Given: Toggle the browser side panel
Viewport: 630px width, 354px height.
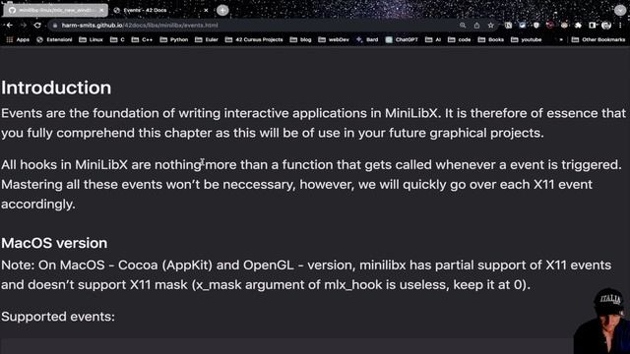Looking at the screenshot, I should pos(593,26).
